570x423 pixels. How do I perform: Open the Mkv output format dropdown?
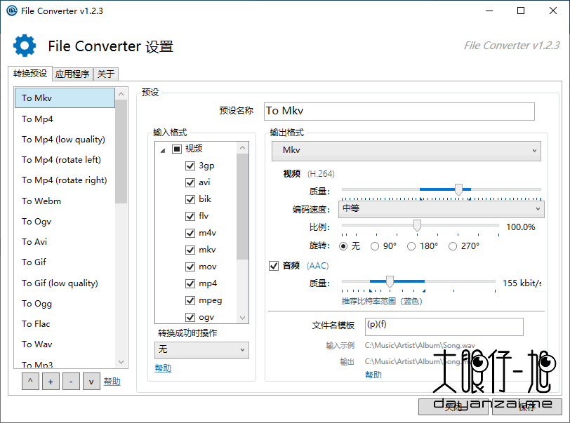406,150
